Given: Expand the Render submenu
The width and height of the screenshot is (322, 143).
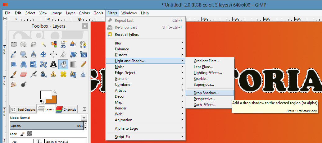Looking at the screenshot, I should point(145,108).
